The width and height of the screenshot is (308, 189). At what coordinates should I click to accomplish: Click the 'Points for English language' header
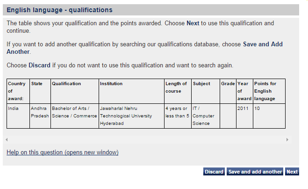click(x=266, y=91)
